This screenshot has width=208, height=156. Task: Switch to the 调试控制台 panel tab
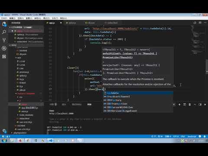click(x=77, y=104)
